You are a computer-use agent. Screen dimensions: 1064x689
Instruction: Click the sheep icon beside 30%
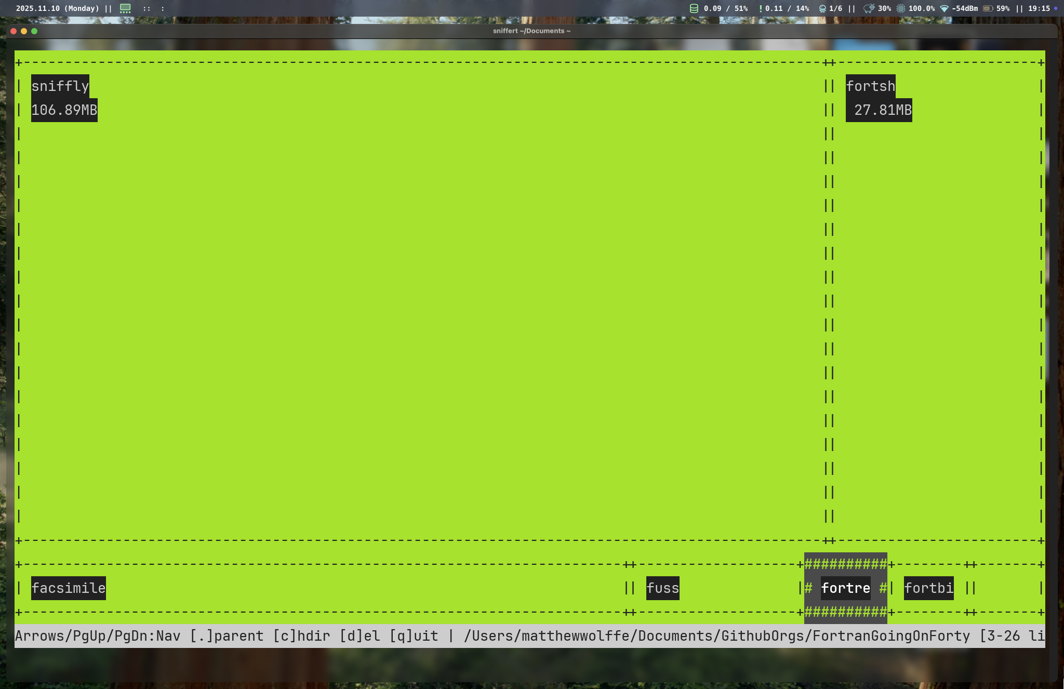click(869, 8)
